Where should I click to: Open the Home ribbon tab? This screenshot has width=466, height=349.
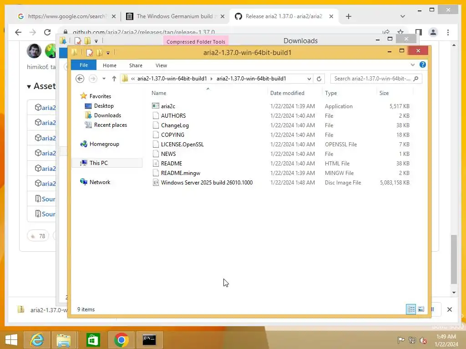[x=109, y=65]
